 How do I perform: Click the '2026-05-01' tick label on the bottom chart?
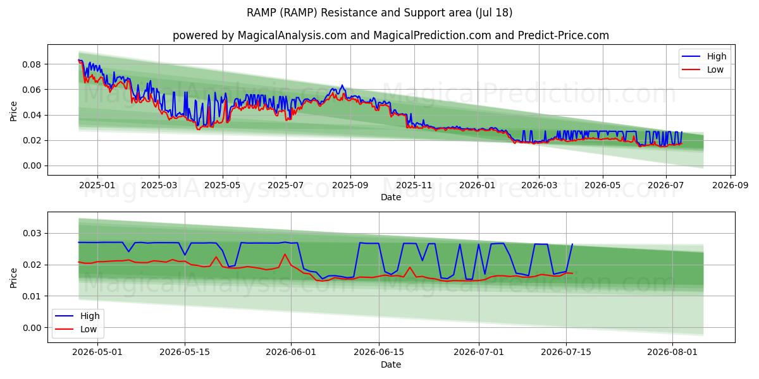(97, 353)
